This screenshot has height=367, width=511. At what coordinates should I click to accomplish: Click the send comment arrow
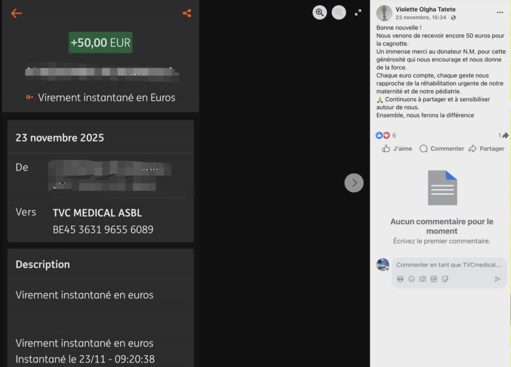pyautogui.click(x=498, y=279)
